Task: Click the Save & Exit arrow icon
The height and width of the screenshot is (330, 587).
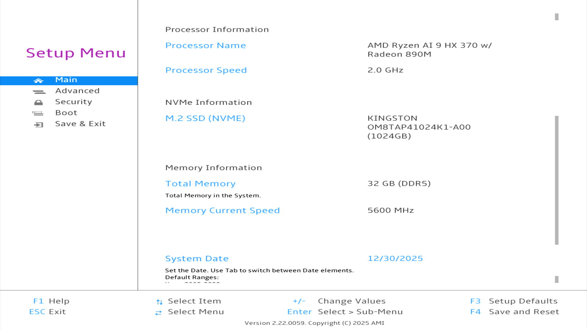Action: (39, 125)
